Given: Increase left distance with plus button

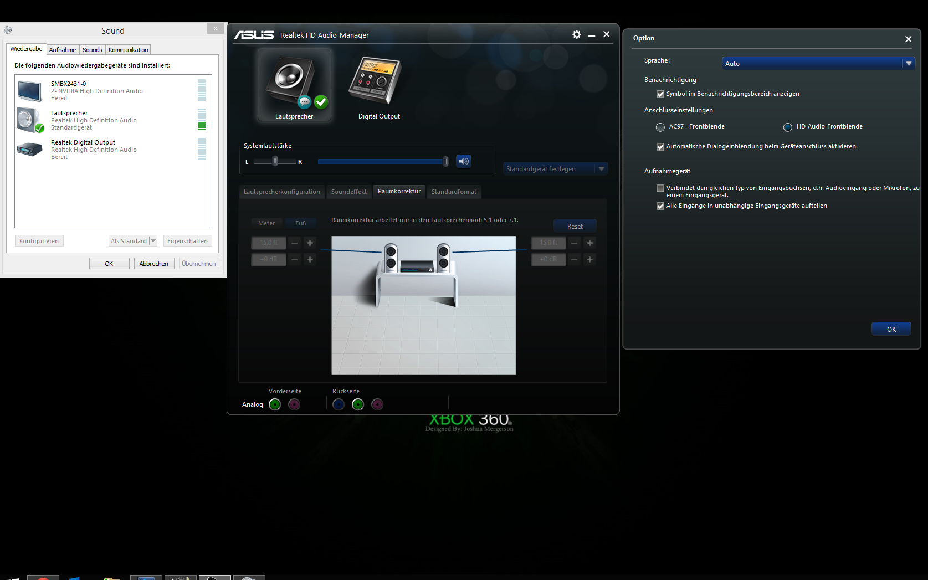Looking at the screenshot, I should (310, 243).
